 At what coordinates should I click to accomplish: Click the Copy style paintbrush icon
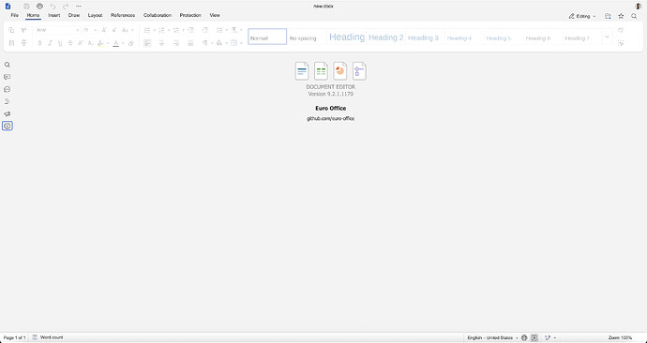pos(24,43)
